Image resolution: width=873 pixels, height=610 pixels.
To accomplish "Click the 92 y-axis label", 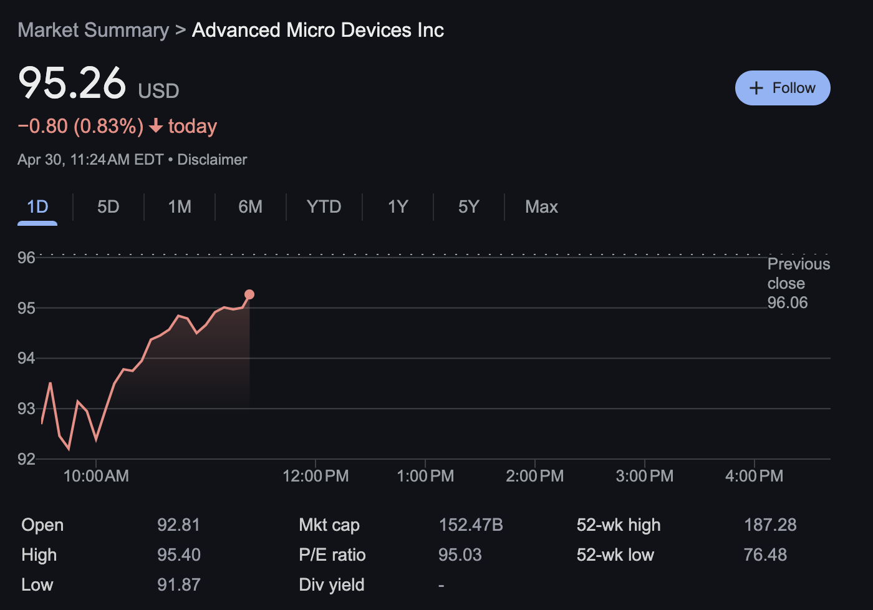I will 26,459.
